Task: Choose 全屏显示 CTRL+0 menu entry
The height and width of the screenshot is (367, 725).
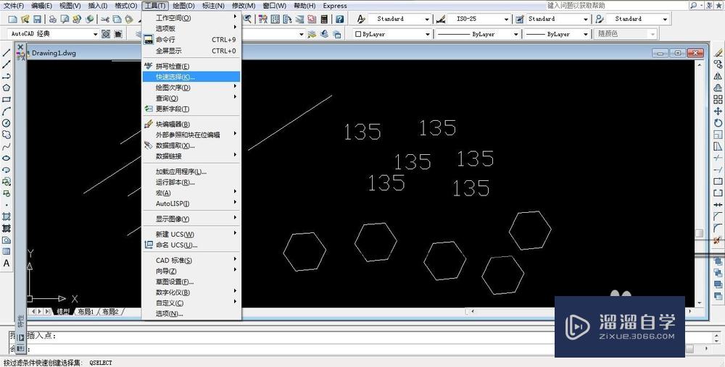Action: 191,51
